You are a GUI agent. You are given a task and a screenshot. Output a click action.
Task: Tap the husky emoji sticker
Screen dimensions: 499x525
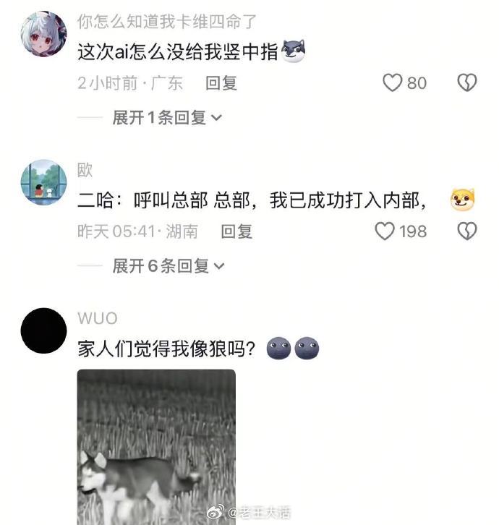coord(294,51)
